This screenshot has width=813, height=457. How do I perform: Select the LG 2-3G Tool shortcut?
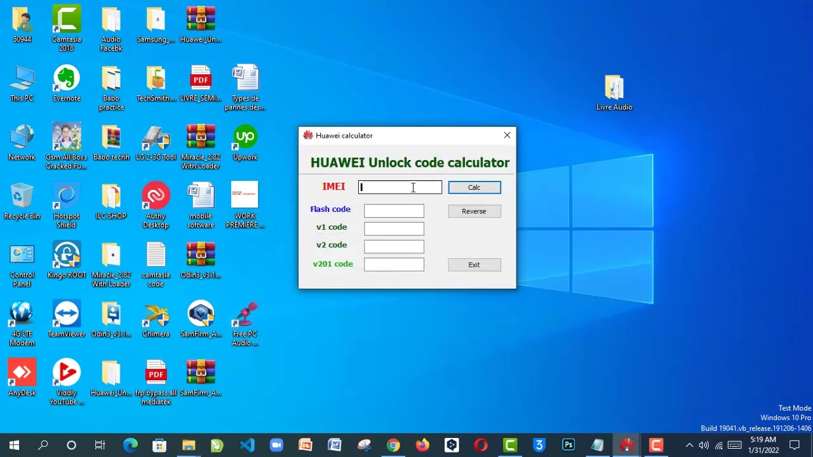click(156, 143)
